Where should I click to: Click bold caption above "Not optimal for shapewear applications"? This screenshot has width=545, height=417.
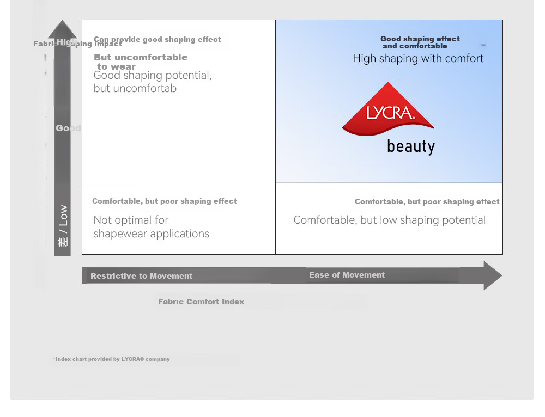click(x=165, y=201)
